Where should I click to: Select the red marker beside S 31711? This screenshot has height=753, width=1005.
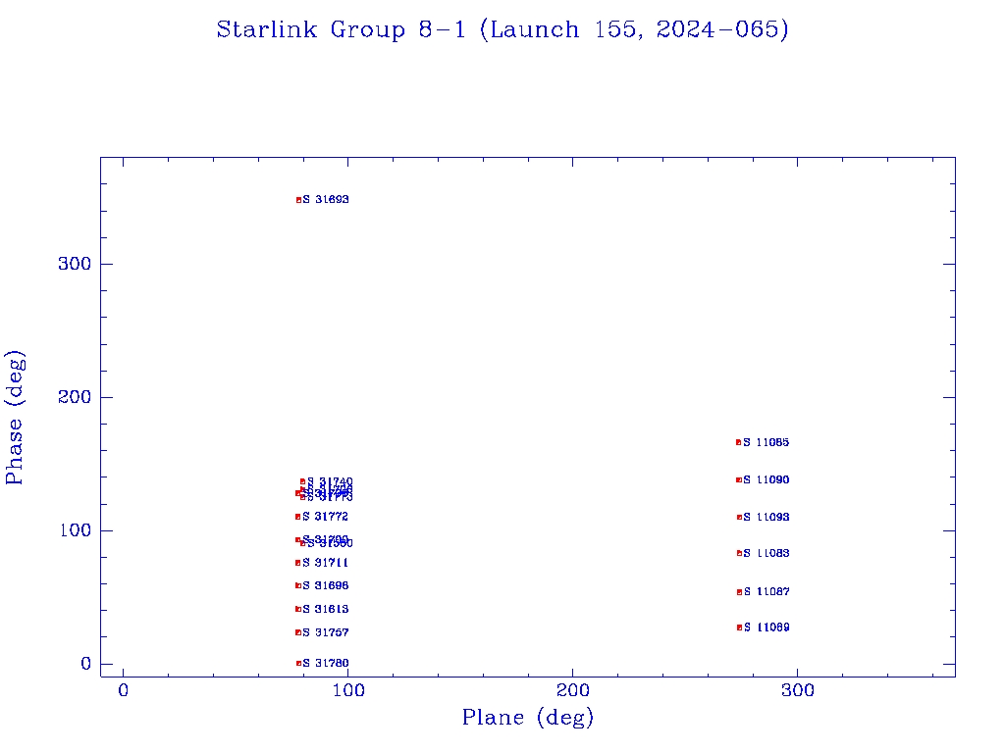(297, 563)
